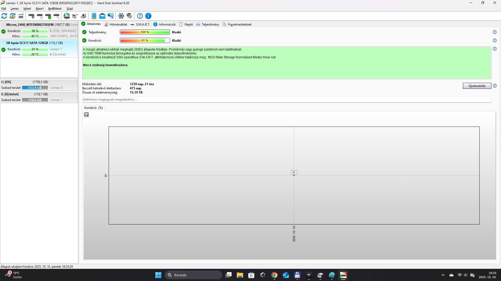The height and width of the screenshot is (281, 501).
Task: Show hidden tray icons chevron
Action: [x=443, y=275]
